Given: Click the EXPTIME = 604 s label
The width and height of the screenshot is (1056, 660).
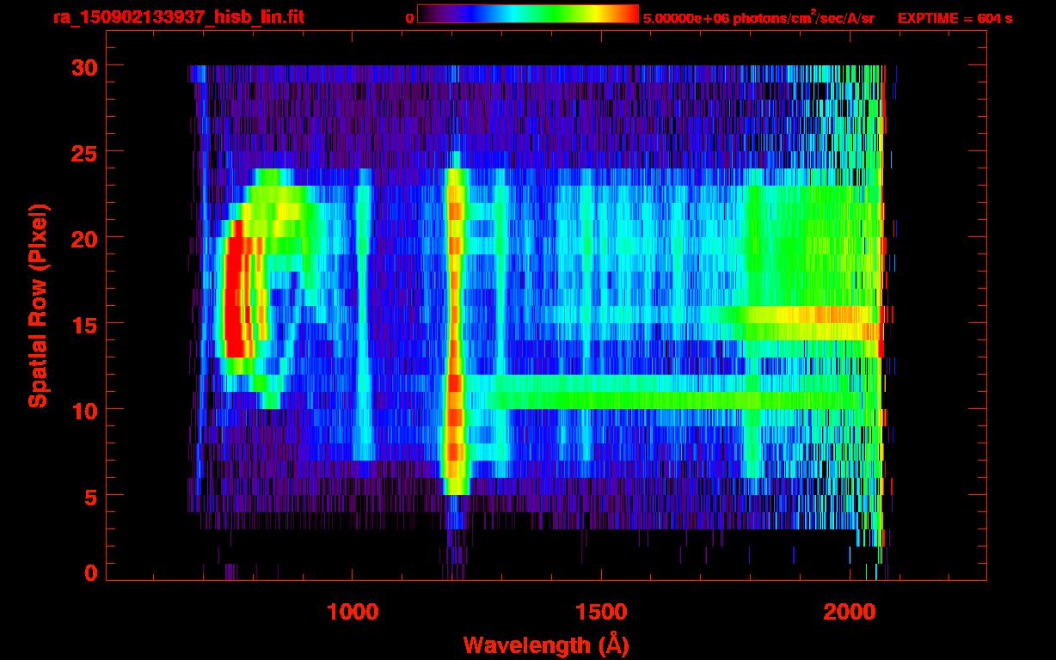Looking at the screenshot, I should 955,18.
